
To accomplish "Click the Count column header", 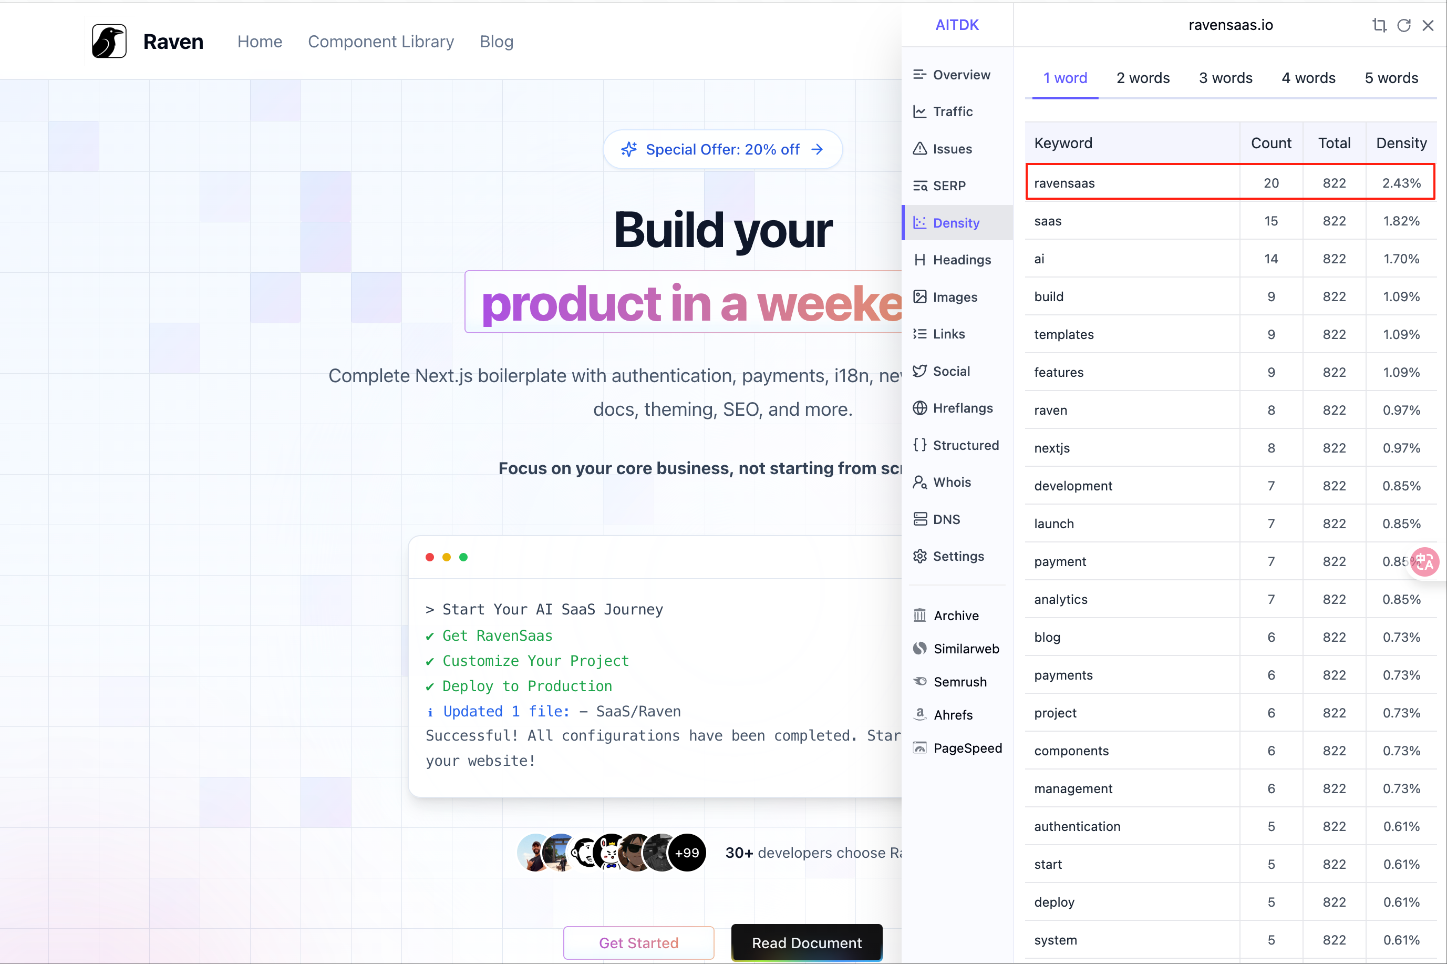I will [1270, 142].
